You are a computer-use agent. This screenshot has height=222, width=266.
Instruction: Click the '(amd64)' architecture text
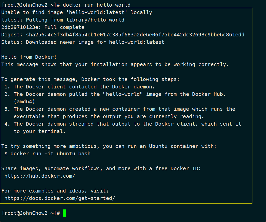(x=24, y=102)
